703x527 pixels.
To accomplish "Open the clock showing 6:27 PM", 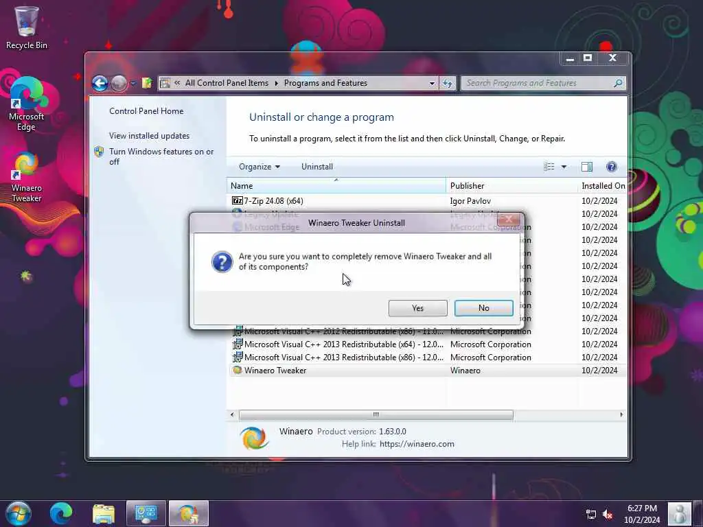I will [642, 514].
